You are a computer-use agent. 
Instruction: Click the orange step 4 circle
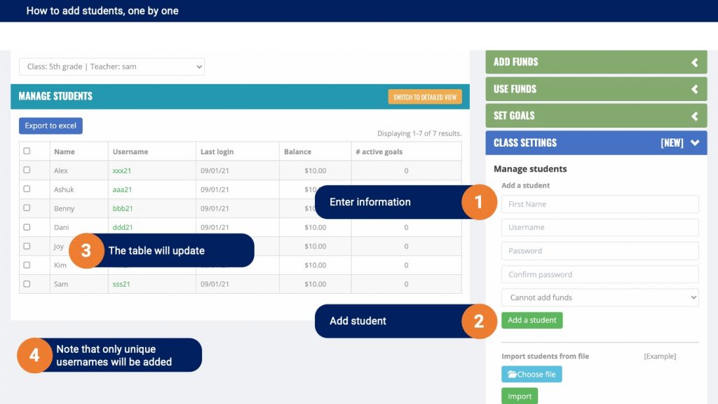coord(34,356)
